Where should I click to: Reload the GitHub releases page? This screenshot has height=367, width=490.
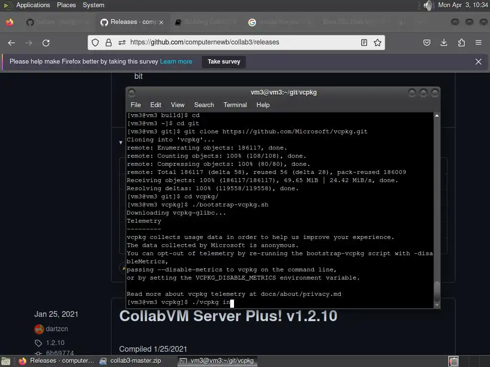(46, 43)
